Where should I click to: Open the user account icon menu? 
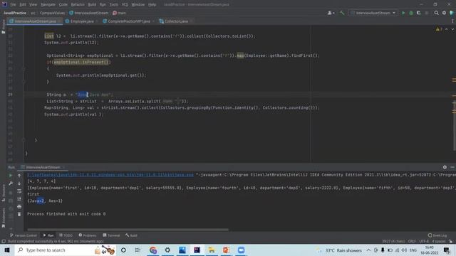(x=331, y=13)
